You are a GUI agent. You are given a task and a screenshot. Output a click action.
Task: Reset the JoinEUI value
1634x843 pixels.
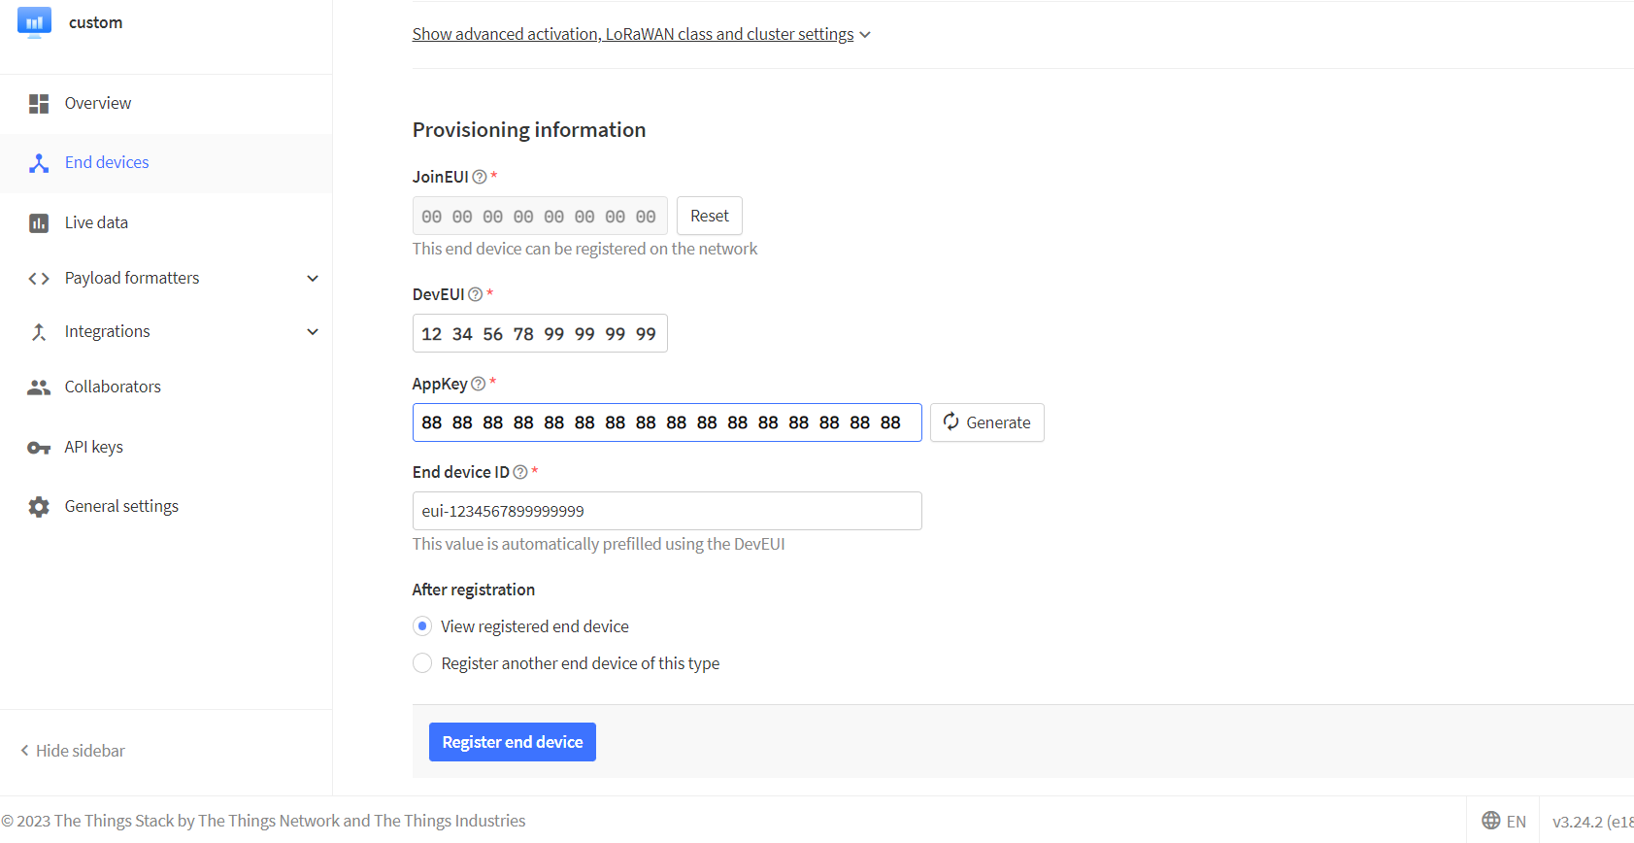[709, 216]
